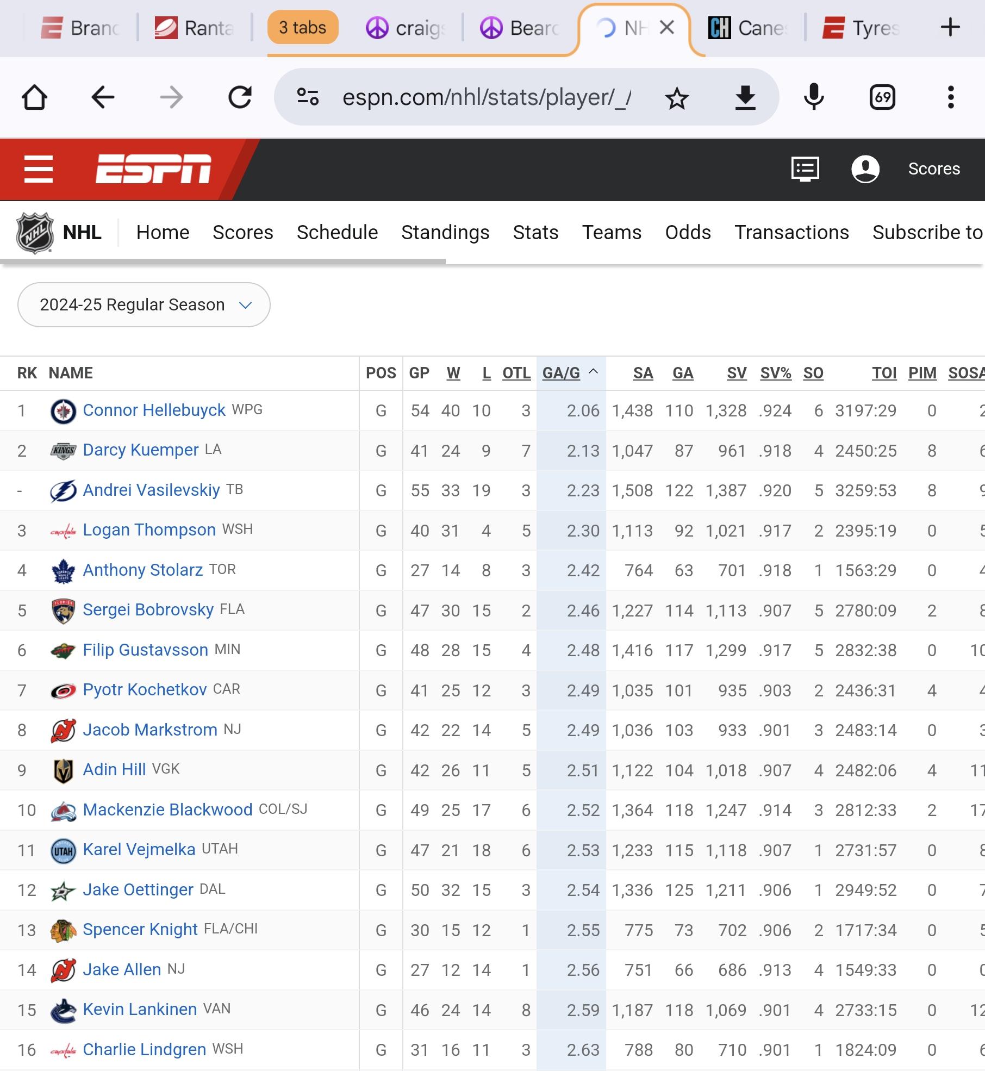The width and height of the screenshot is (985, 1071).
Task: Open the ESPN watch listings icon
Action: tap(805, 169)
